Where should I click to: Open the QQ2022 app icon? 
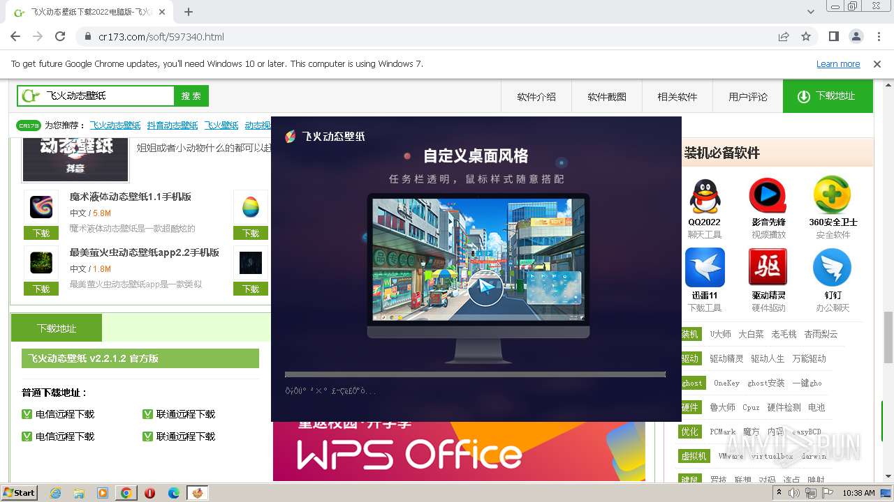click(705, 196)
